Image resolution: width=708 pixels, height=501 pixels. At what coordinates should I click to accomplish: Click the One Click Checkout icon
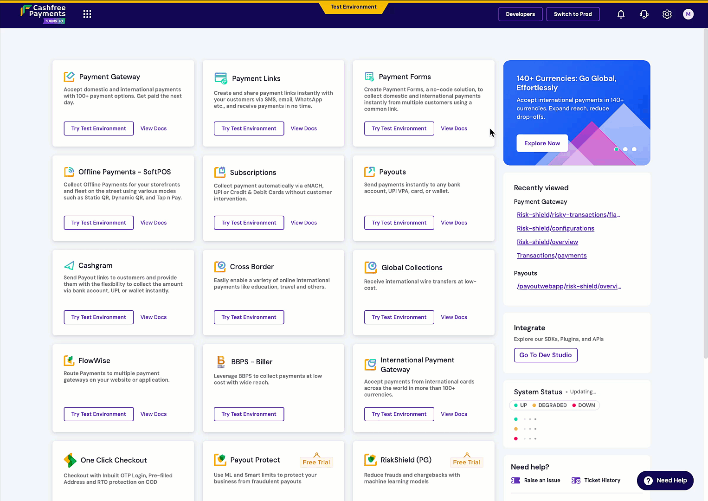(x=70, y=460)
